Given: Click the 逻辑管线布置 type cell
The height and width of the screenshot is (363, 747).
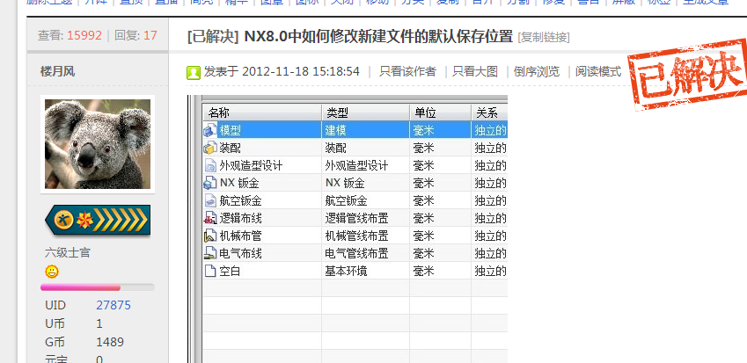Looking at the screenshot, I should point(356,218).
